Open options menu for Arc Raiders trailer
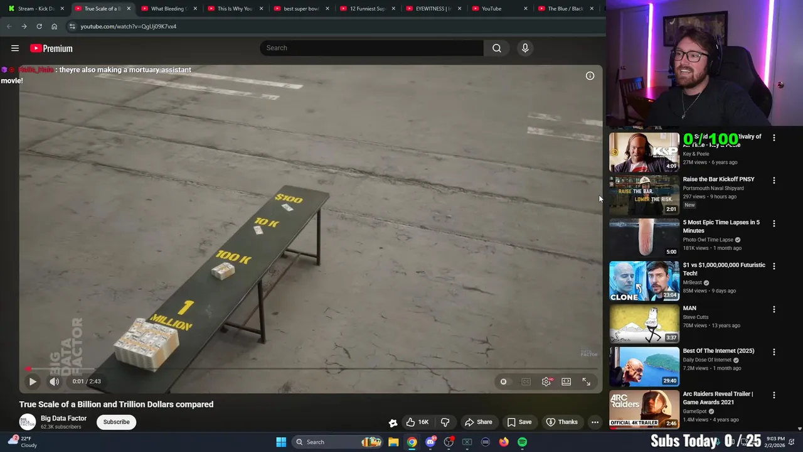 click(x=774, y=395)
